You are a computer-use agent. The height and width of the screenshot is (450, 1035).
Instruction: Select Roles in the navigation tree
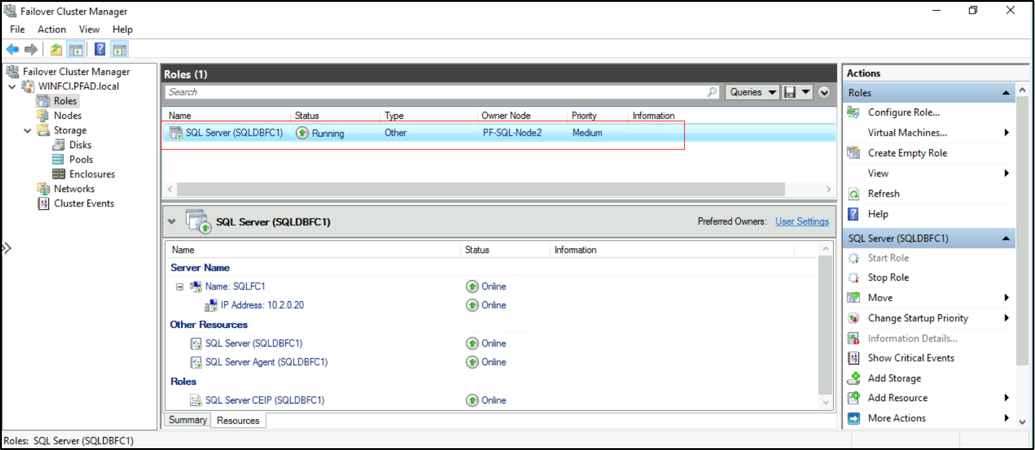(65, 101)
